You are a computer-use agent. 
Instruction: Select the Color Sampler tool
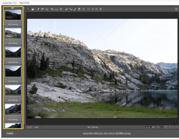point(42,9)
